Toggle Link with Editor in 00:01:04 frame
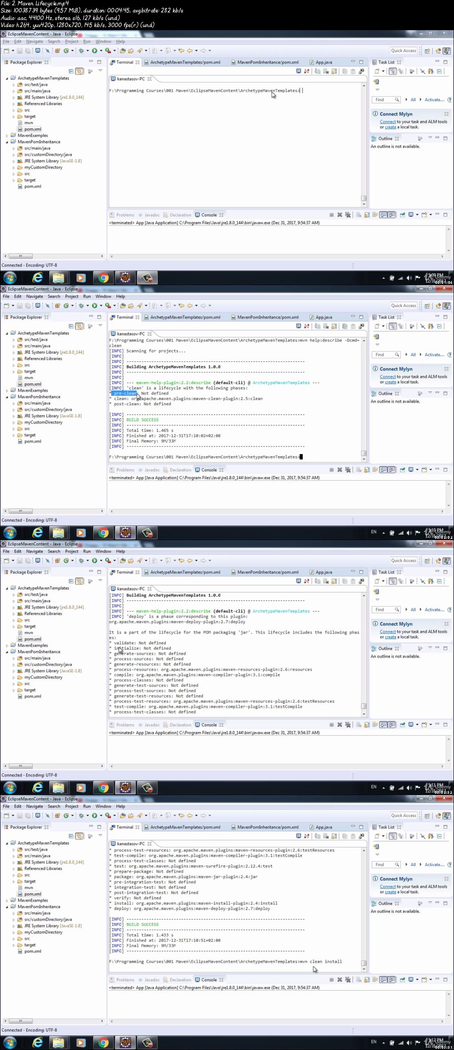Screen dimensions: 454x1050 coord(79,71)
